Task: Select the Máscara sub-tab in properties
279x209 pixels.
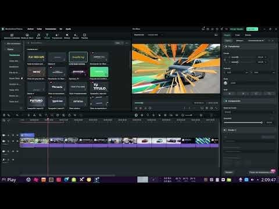Action: [x=239, y=41]
